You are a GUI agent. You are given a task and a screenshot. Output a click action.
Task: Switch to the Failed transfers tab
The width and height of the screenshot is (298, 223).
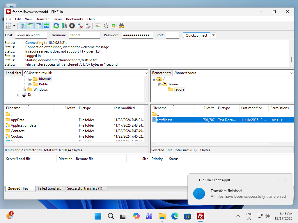coord(50,188)
